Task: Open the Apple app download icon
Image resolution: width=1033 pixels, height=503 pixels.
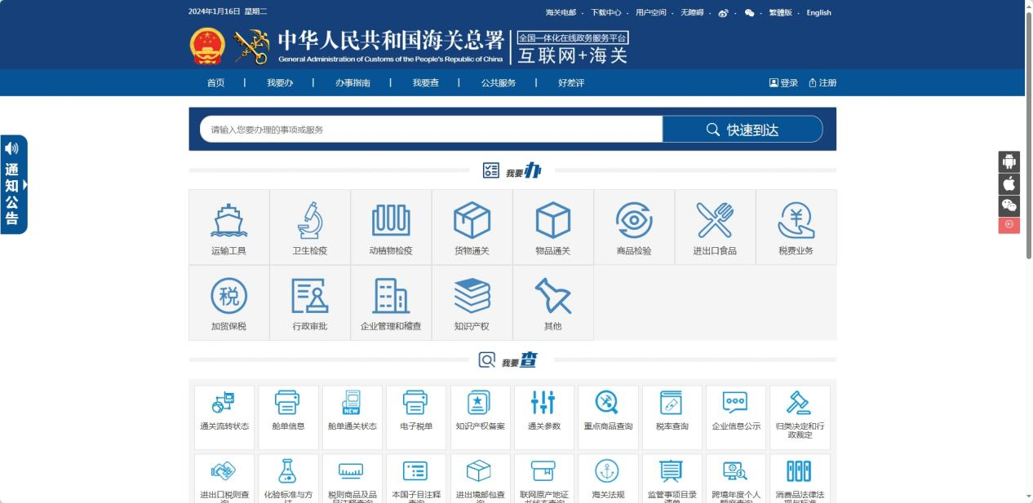Action: point(1009,183)
